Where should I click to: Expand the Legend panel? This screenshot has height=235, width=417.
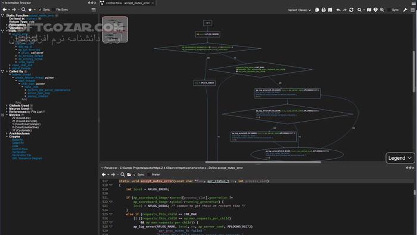tap(400, 158)
